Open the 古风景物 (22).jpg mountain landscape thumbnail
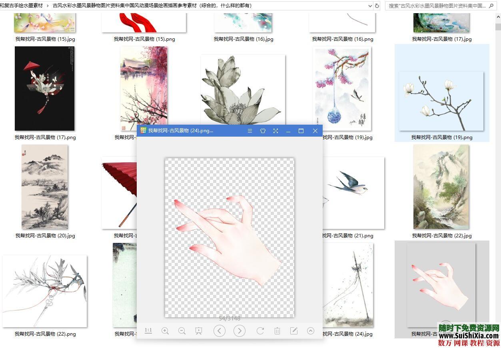The width and height of the screenshot is (501, 348). (x=441, y=187)
